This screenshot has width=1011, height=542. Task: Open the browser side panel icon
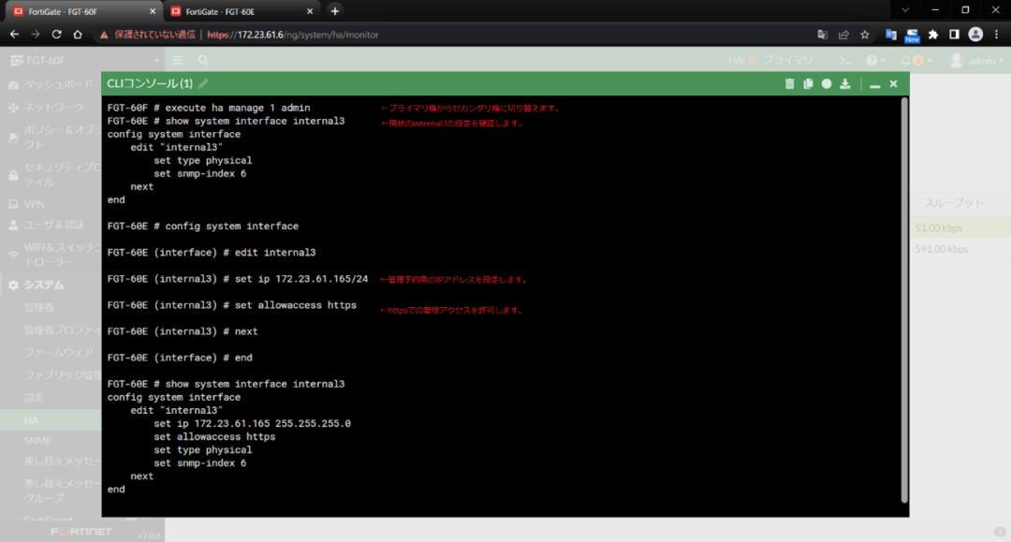point(954,35)
